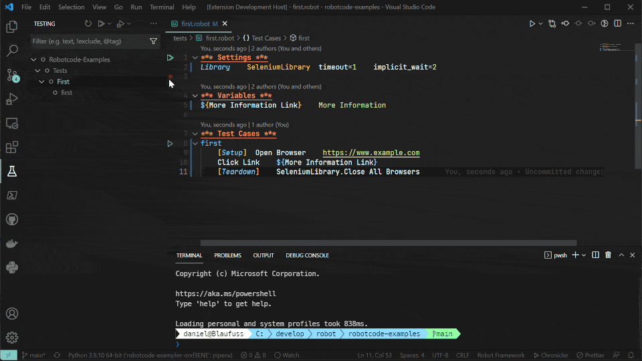Change Robot Framework language mode
The width and height of the screenshot is (642, 361).
501,355
